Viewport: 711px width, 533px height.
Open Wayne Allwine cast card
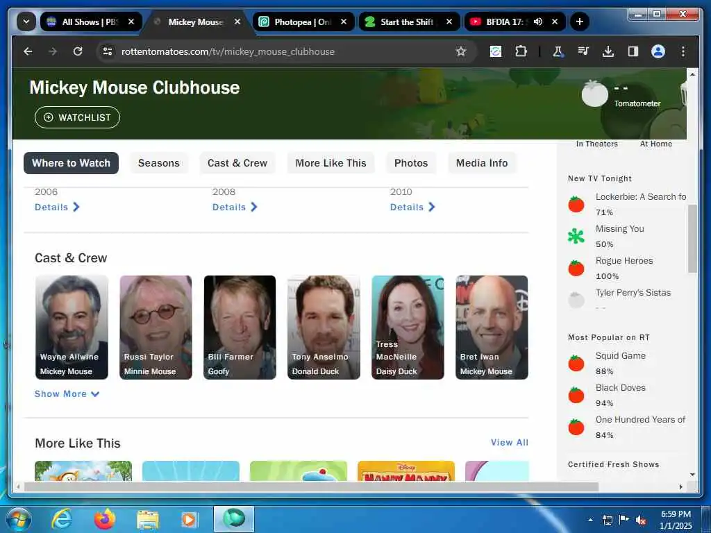(x=72, y=328)
